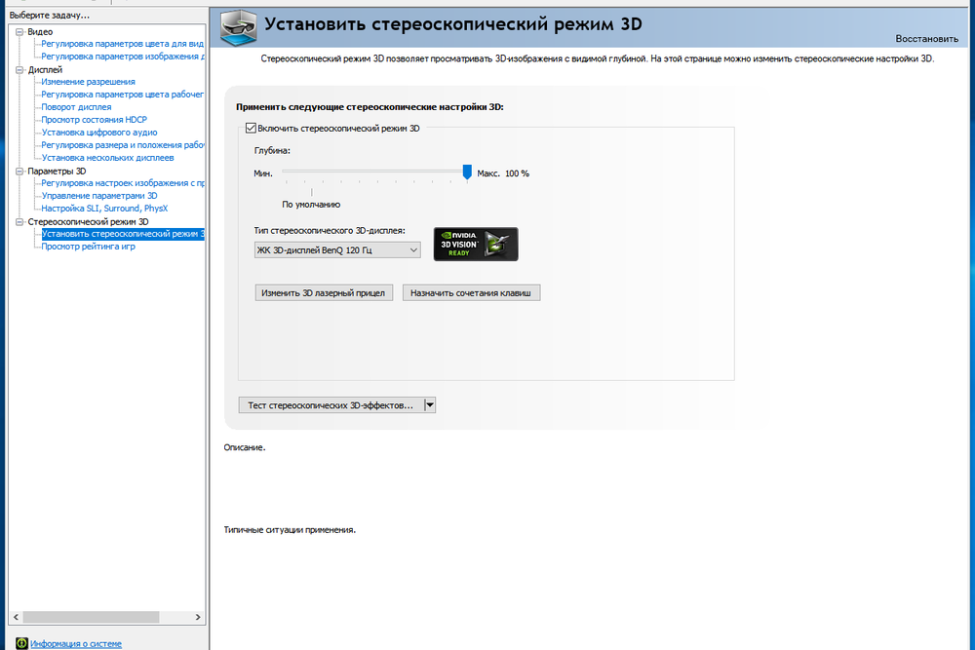The height and width of the screenshot is (650, 975).
Task: Click the По умолчанию slider label
Action: 311,205
